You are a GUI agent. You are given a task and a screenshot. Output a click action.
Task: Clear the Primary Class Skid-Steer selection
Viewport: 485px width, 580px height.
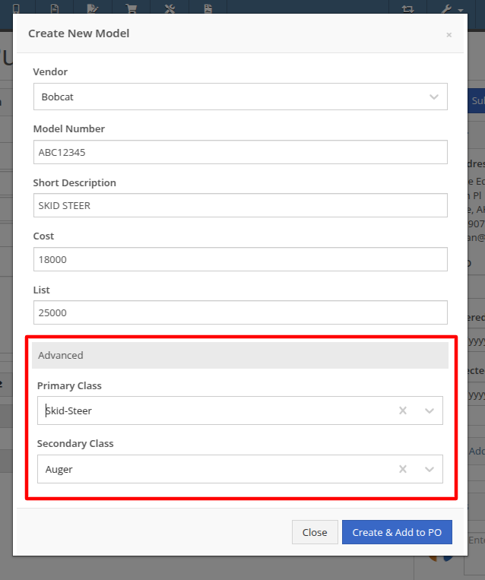click(403, 410)
